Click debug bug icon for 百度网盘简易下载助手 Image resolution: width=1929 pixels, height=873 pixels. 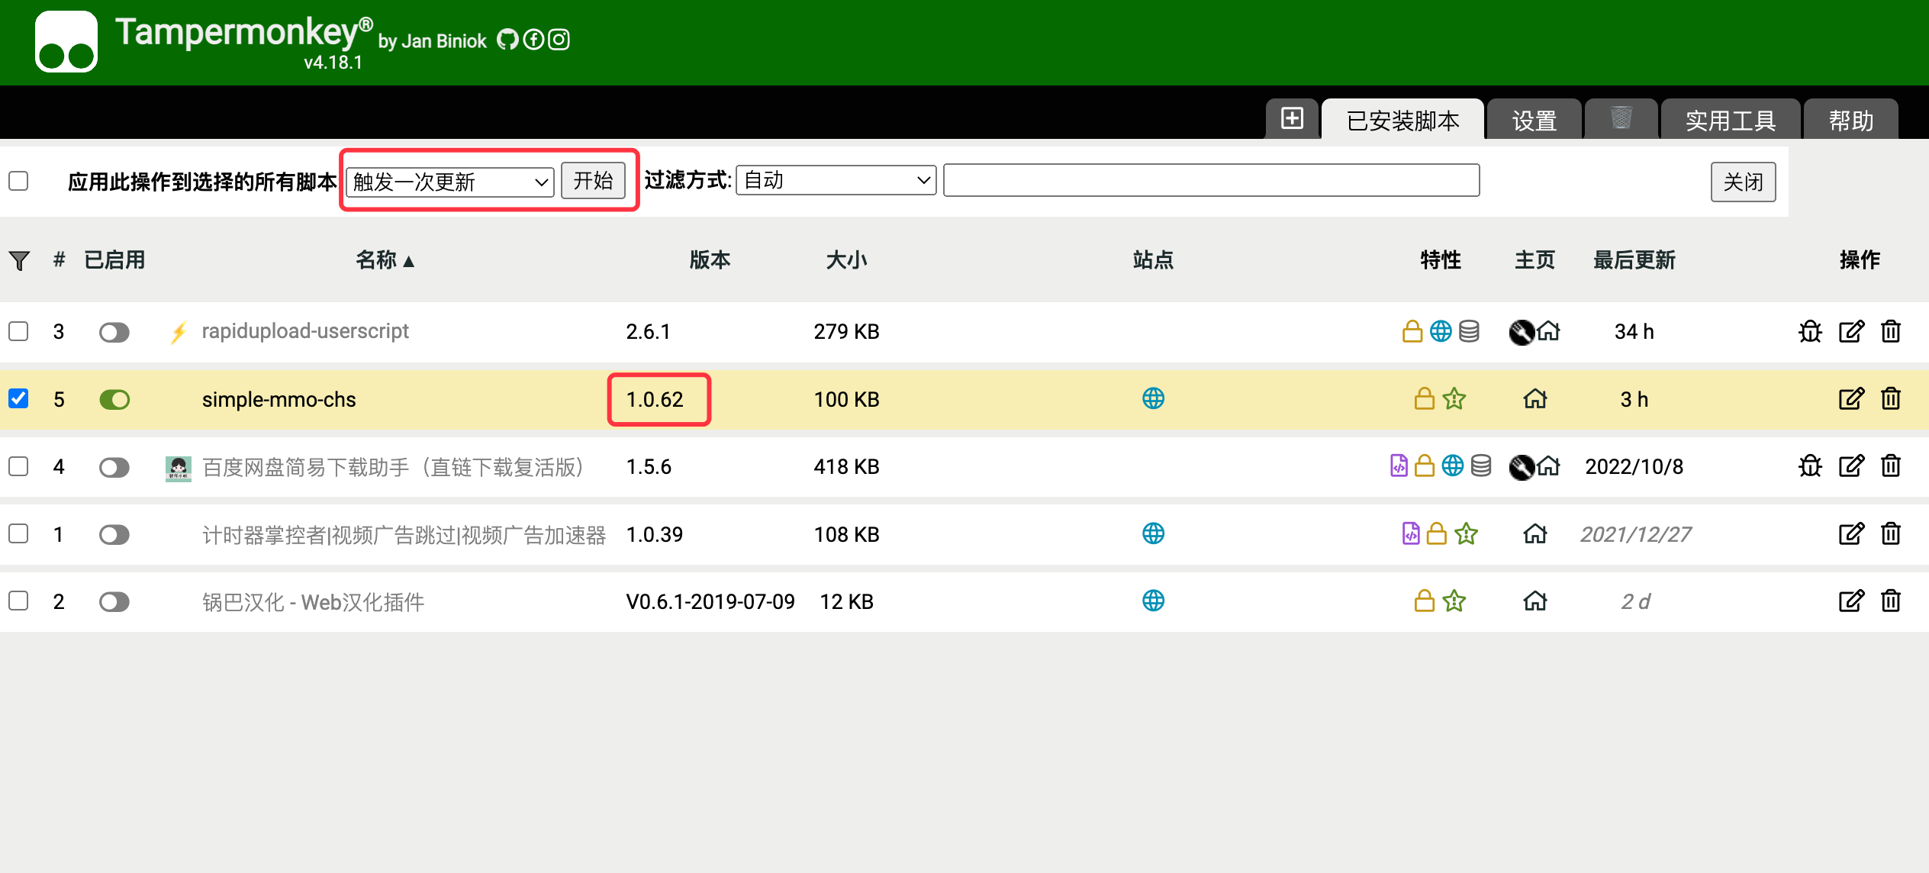[1810, 465]
